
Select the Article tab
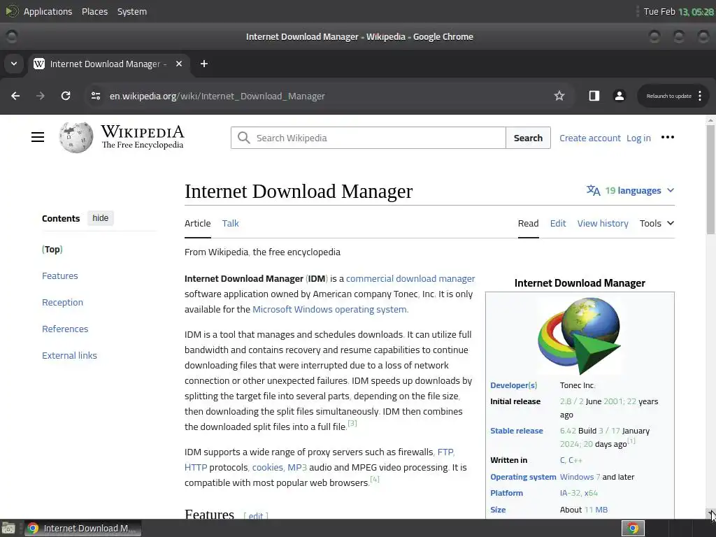pyautogui.click(x=198, y=223)
